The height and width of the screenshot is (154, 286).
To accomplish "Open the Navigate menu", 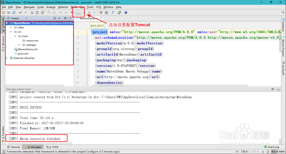I will coord(29,7).
